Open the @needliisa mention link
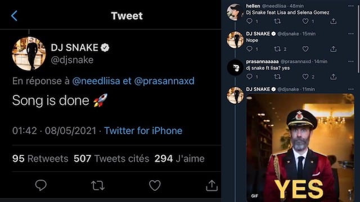The image size is (360, 202). coord(96,81)
